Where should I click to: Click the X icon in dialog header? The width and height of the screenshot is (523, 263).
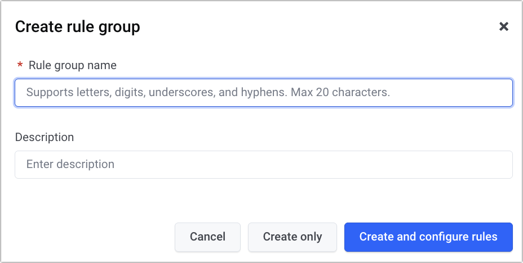click(504, 26)
